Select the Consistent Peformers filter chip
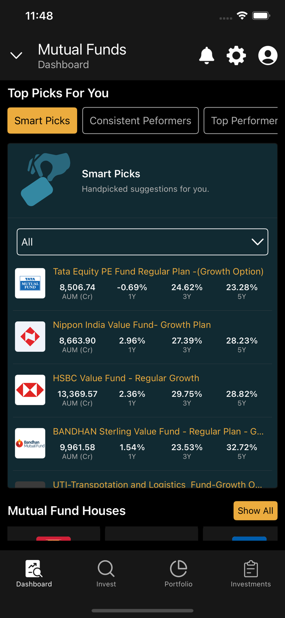Viewport: 285px width, 618px height. click(141, 121)
